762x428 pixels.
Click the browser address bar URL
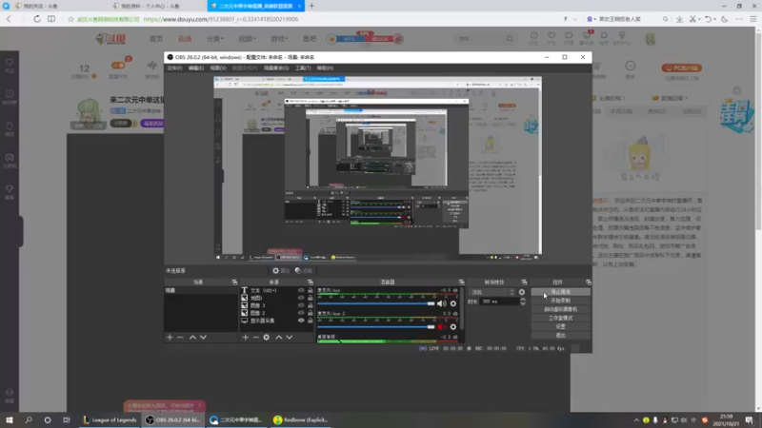point(221,19)
